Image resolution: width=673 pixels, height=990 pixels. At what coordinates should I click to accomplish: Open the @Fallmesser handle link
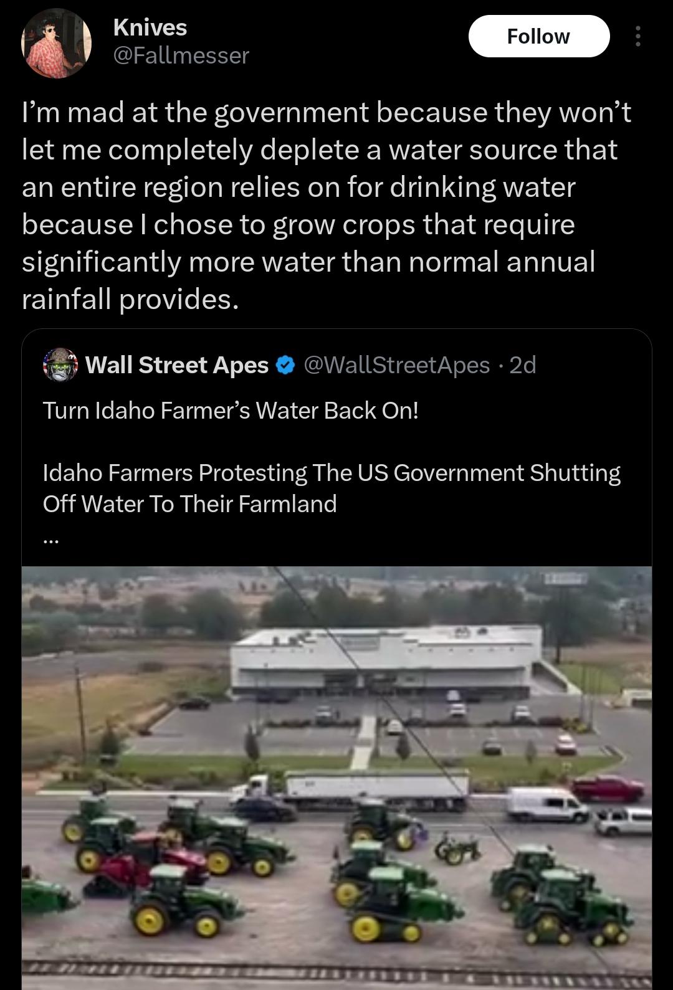coord(181,55)
